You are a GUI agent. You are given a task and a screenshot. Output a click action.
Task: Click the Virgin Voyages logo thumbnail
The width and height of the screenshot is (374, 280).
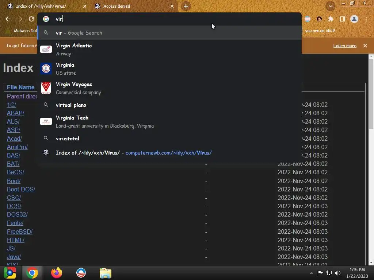tap(46, 88)
